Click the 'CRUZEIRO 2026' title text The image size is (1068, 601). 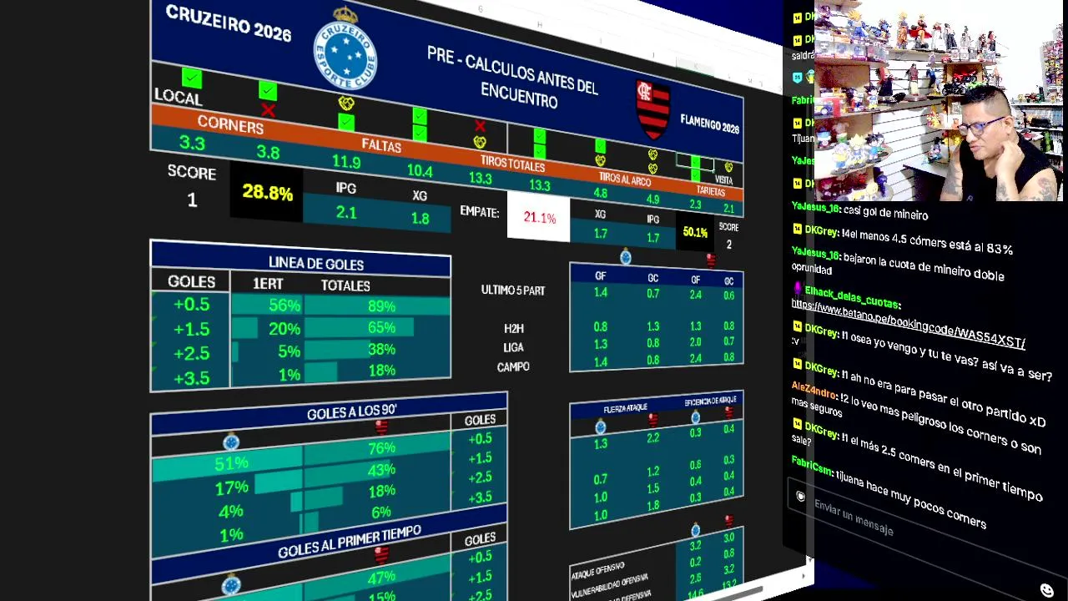pos(228,23)
